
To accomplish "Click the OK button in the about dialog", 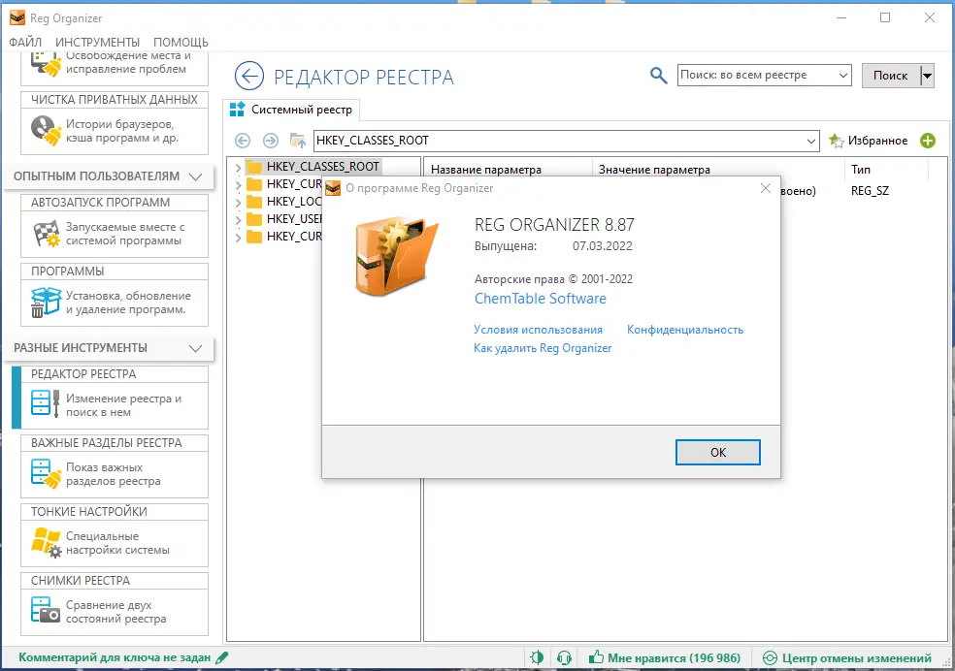I will (717, 452).
